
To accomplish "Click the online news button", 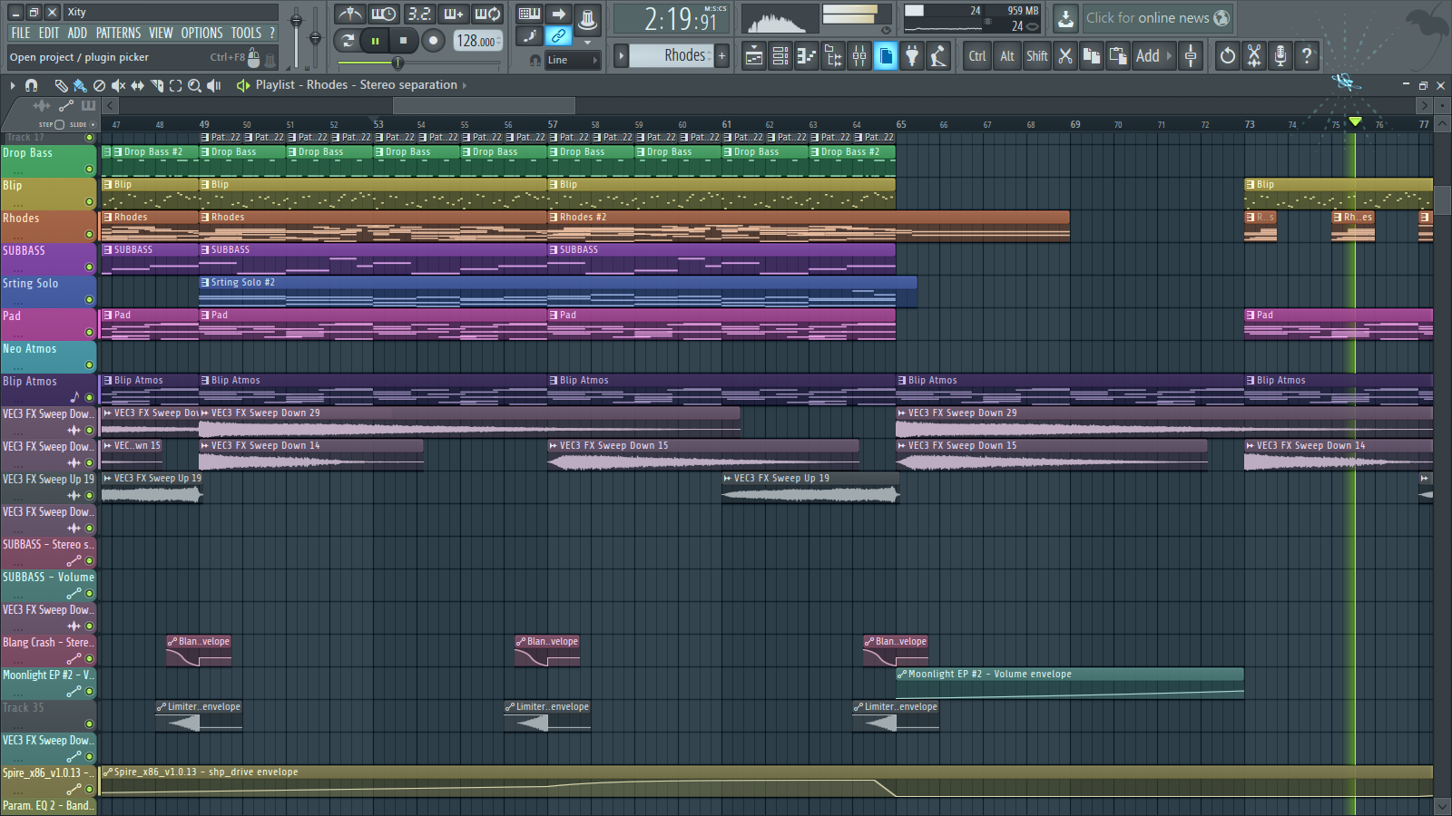I will click(1157, 17).
